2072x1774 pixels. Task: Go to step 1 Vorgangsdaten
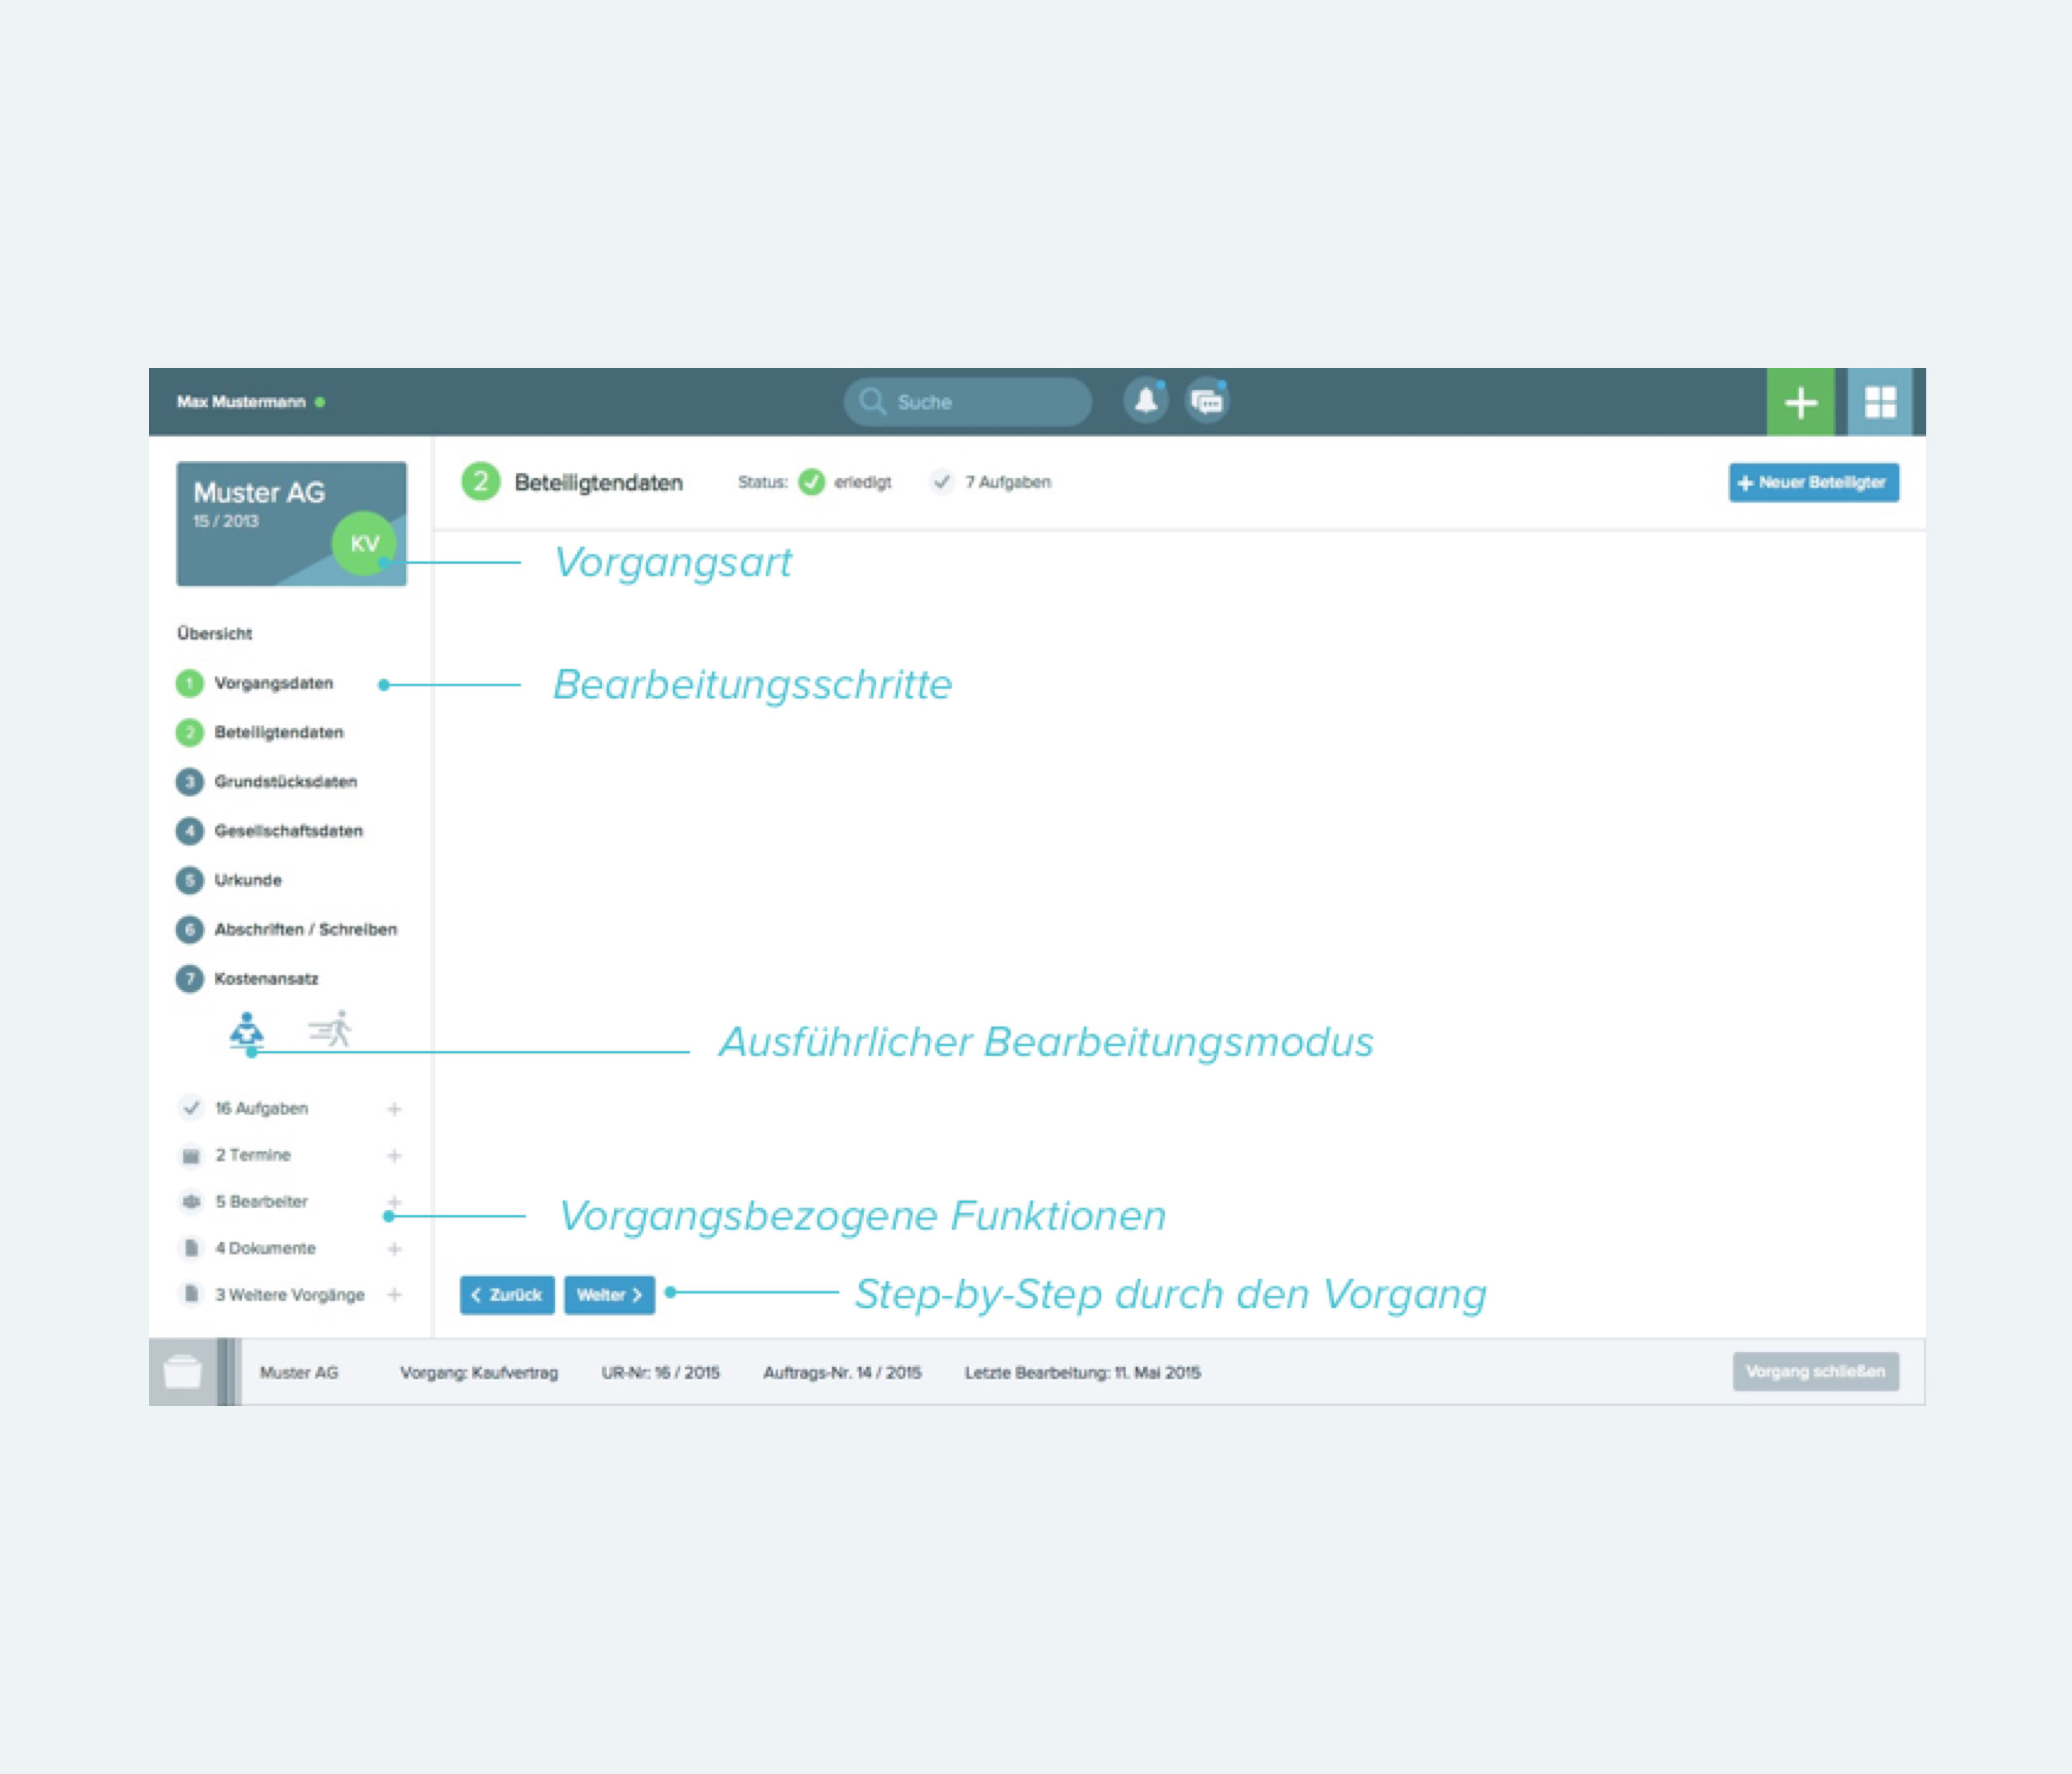255,683
